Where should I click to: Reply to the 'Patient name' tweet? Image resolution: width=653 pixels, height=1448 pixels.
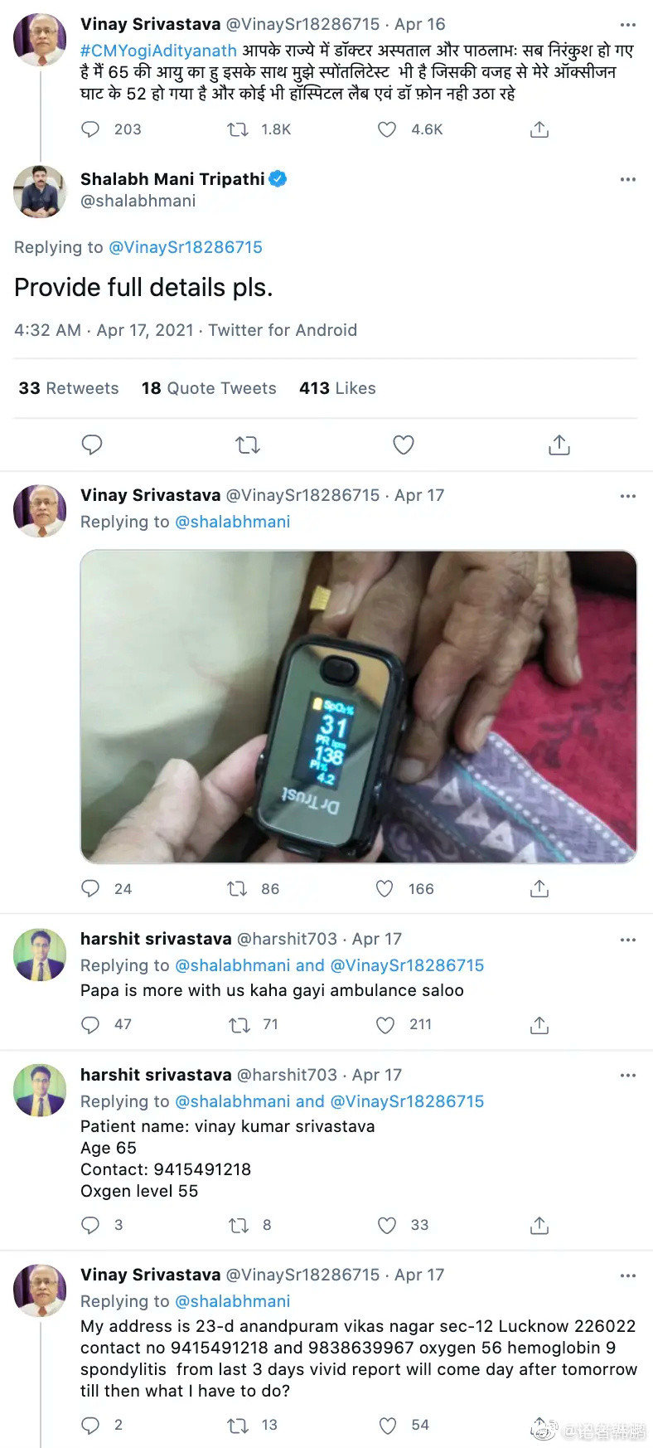tap(90, 1225)
